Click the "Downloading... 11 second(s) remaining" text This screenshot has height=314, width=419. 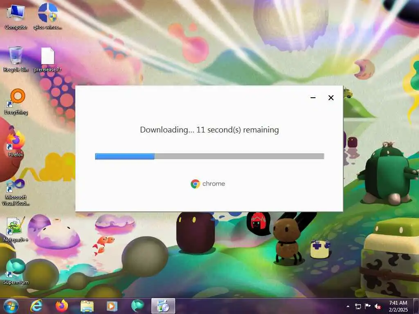pos(209,130)
